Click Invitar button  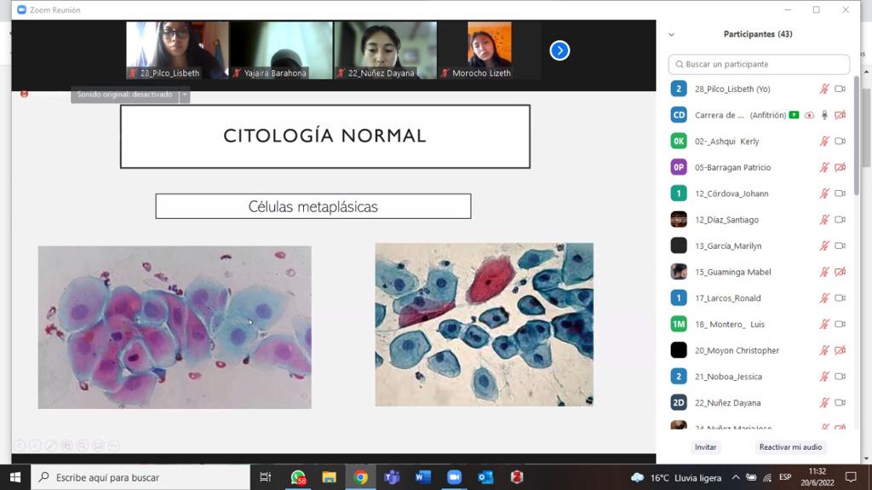click(705, 447)
